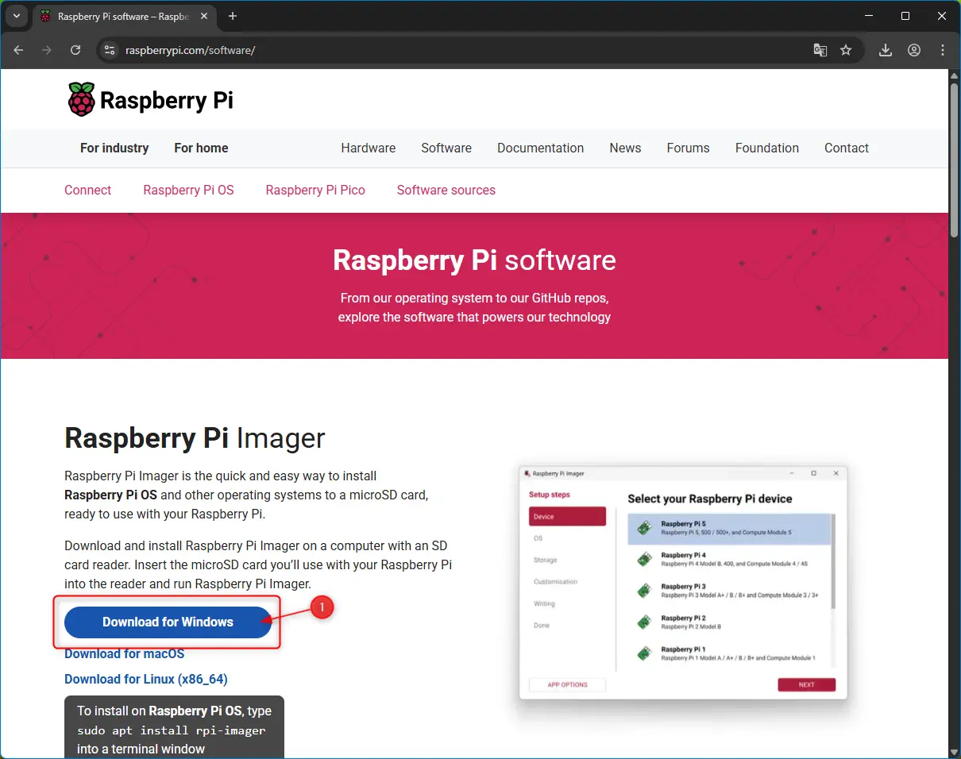Switch to the For industry tab
Image resolution: width=961 pixels, height=759 pixels.
pyautogui.click(x=114, y=148)
